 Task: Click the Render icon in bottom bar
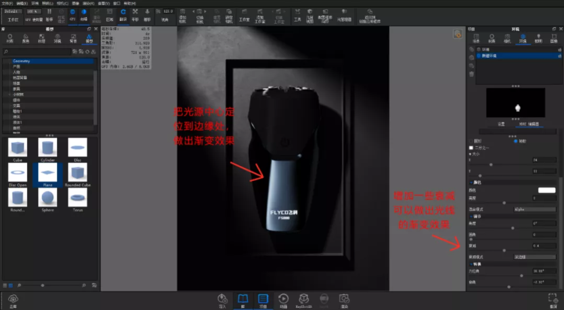click(x=344, y=299)
